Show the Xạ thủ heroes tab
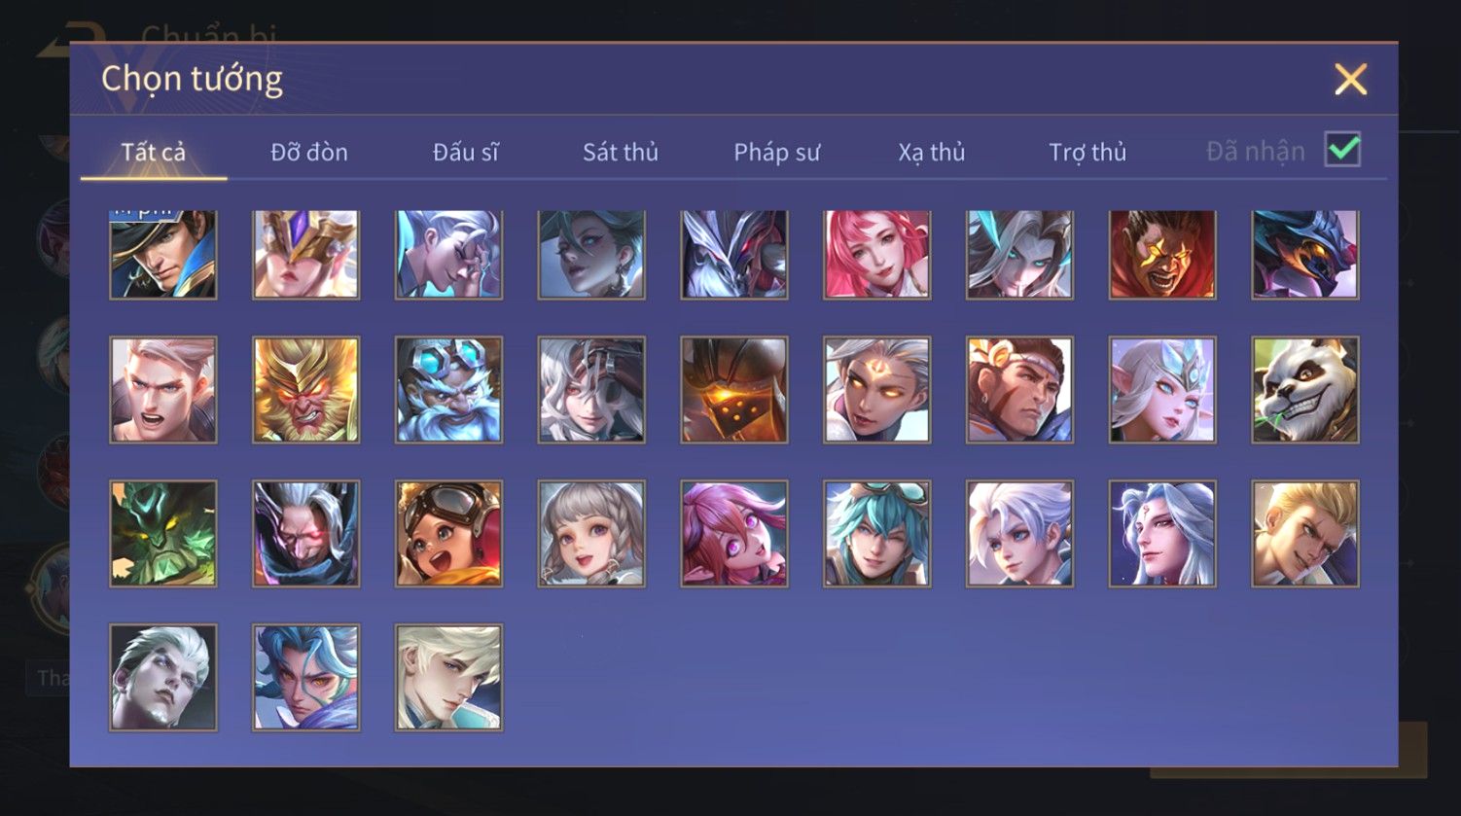This screenshot has height=816, width=1461. pyautogui.click(x=932, y=153)
